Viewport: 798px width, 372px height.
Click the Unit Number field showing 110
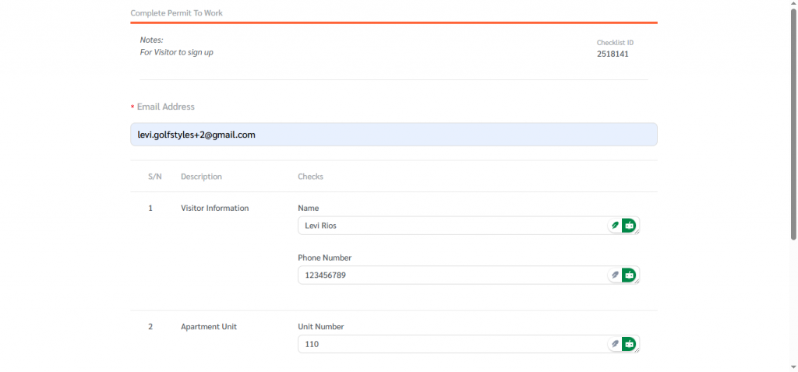(448, 344)
